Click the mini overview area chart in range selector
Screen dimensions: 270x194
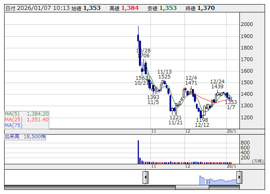218,180
